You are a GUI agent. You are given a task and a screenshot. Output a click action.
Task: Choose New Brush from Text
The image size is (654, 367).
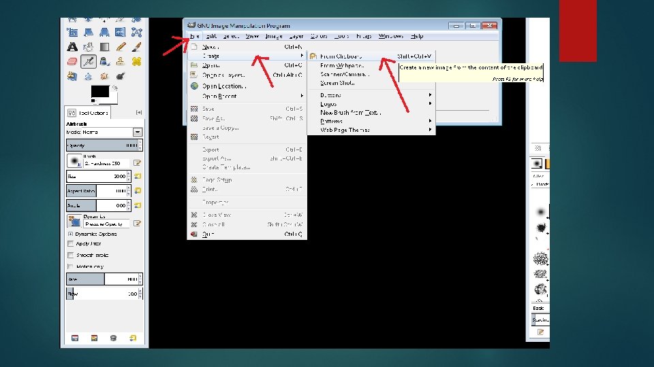point(371,112)
